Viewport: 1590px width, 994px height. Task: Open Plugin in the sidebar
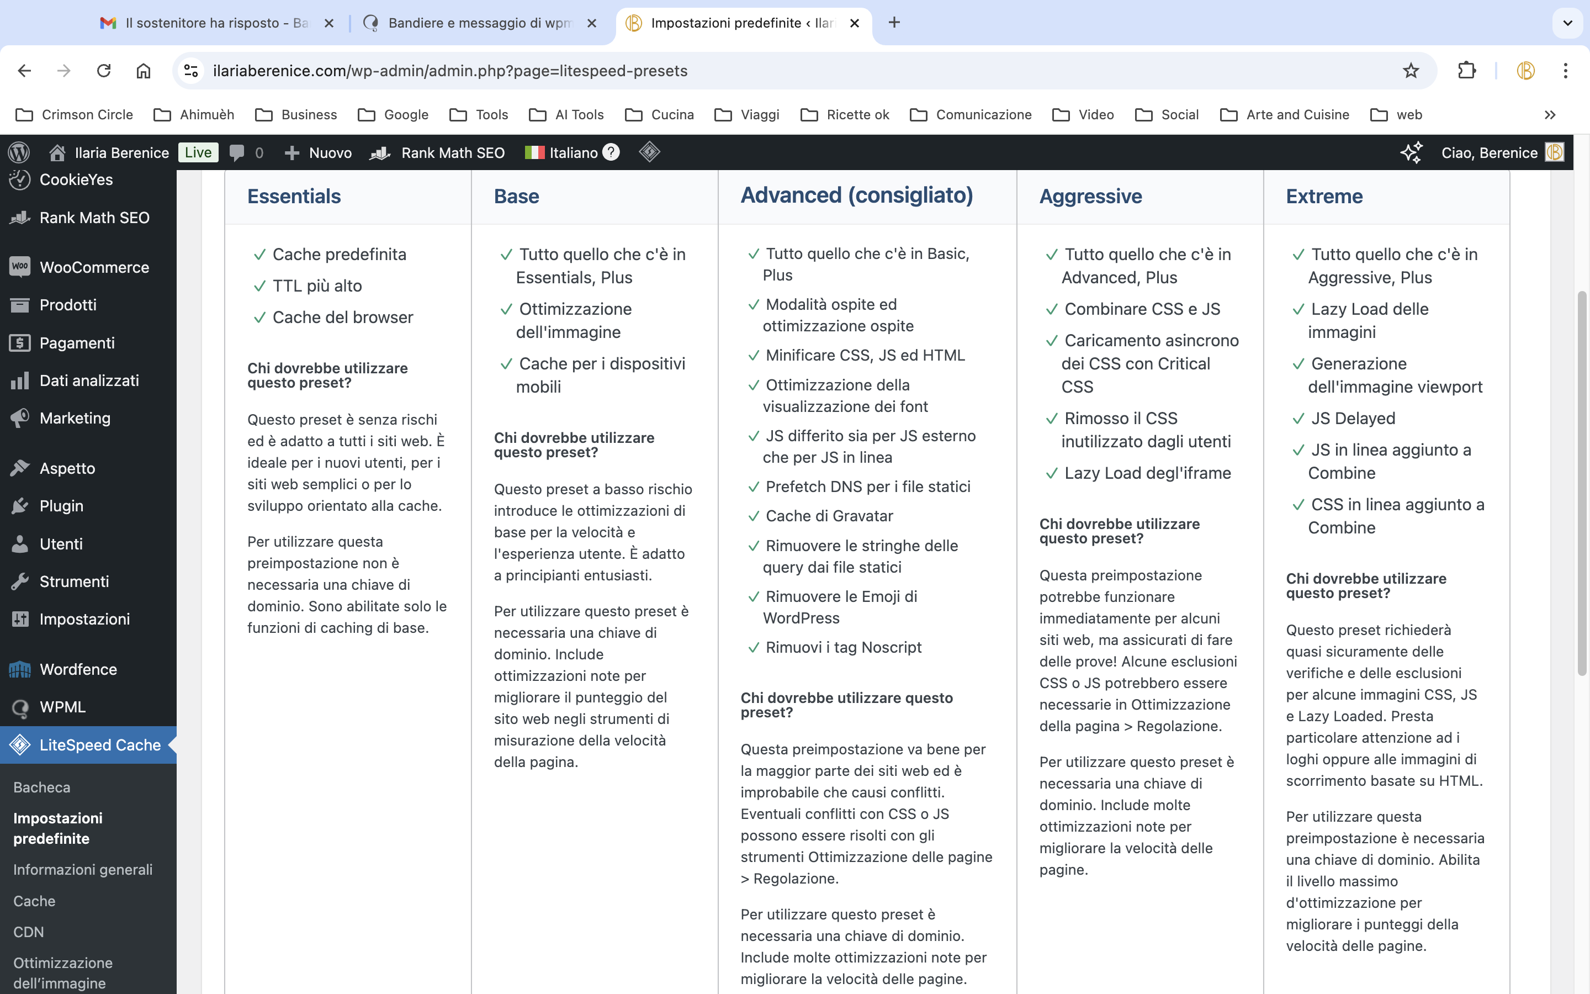[x=88, y=506]
